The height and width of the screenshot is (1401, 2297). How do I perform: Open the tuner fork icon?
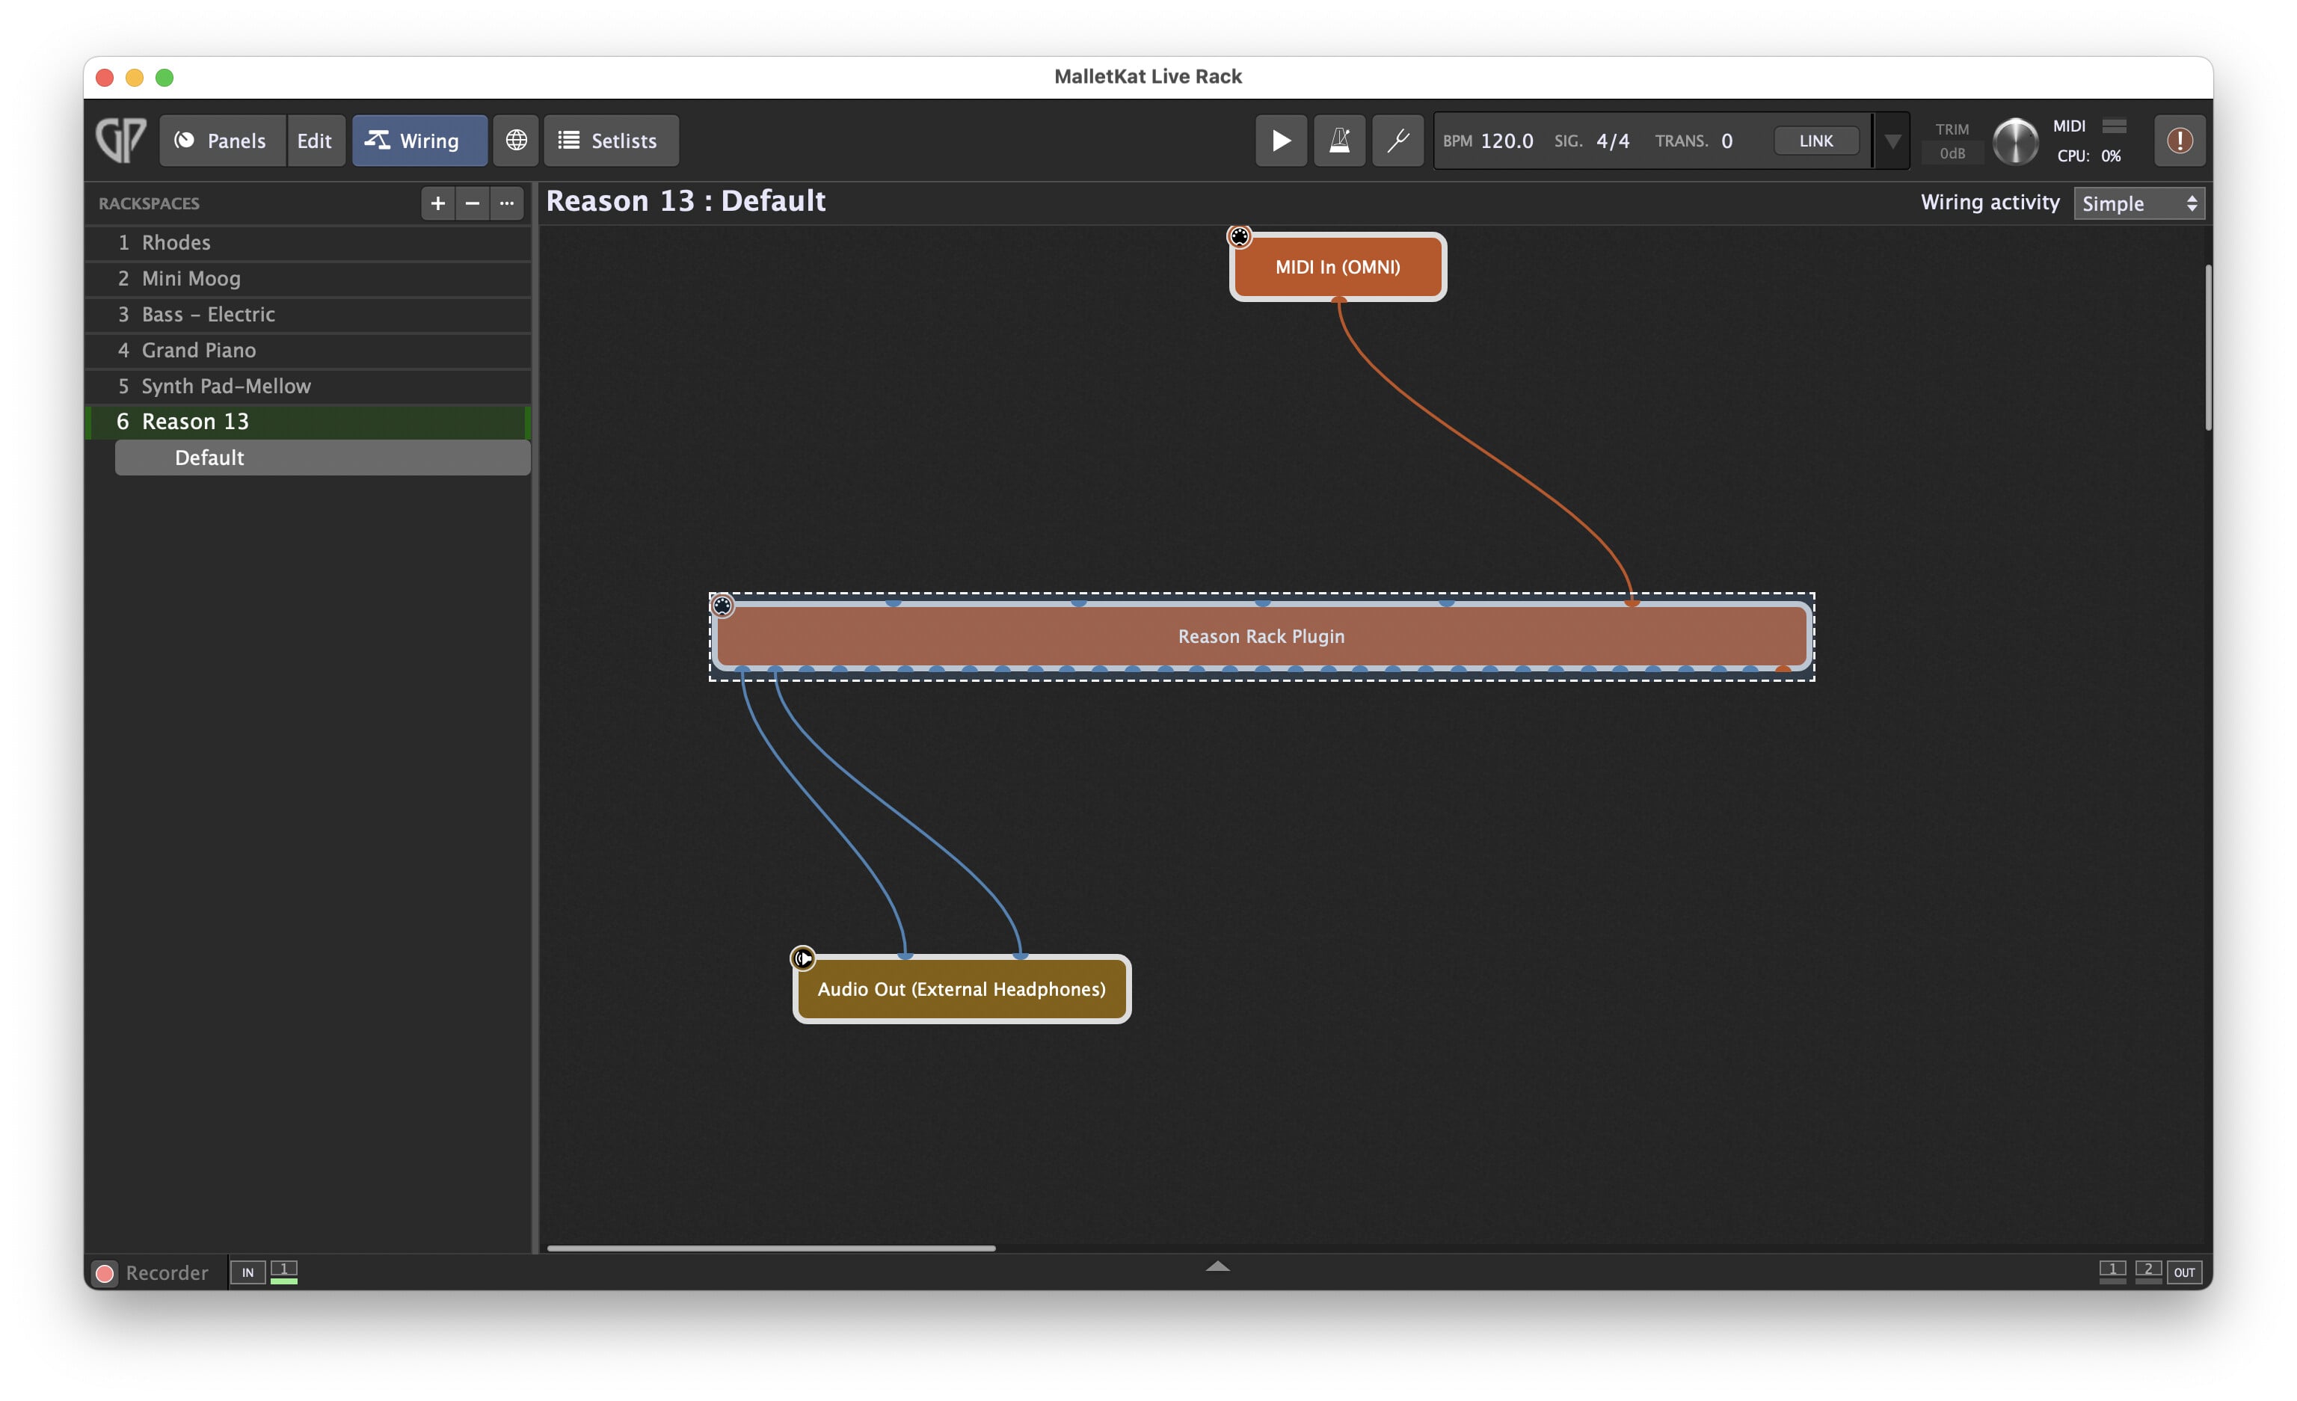coord(1397,140)
